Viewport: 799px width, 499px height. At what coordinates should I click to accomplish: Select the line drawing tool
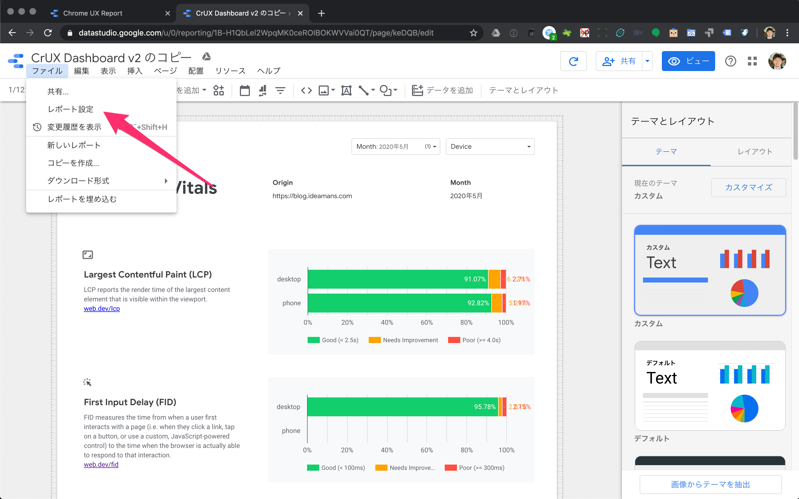click(363, 90)
